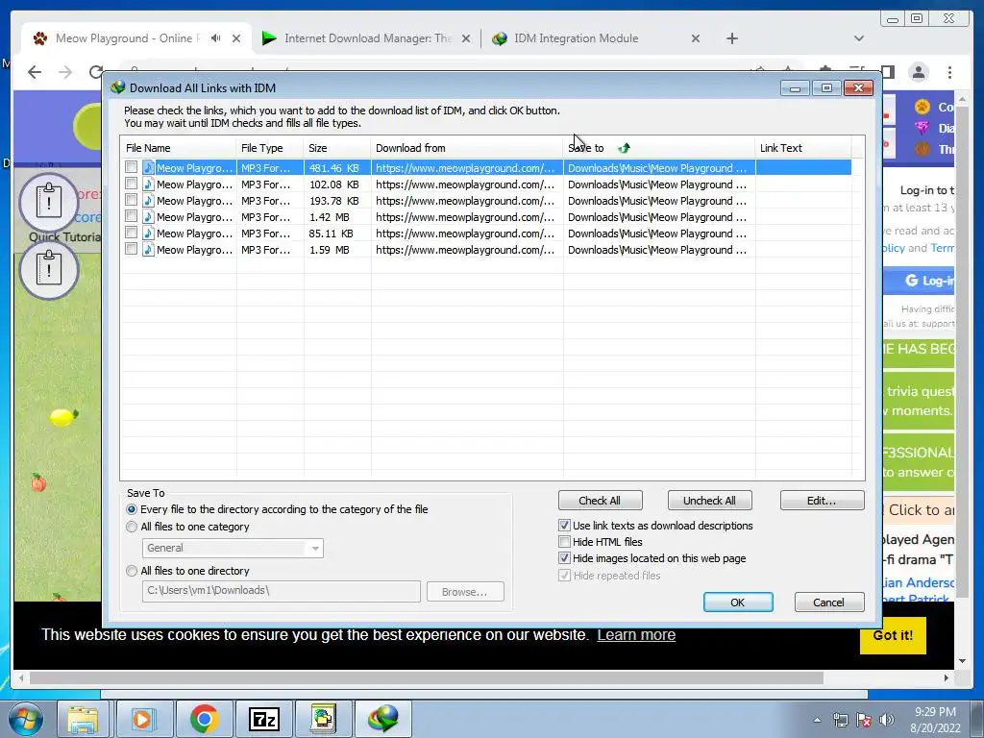The height and width of the screenshot is (738, 984).
Task: Check the 1.59 MB file's checkbox
Action: tap(131, 249)
